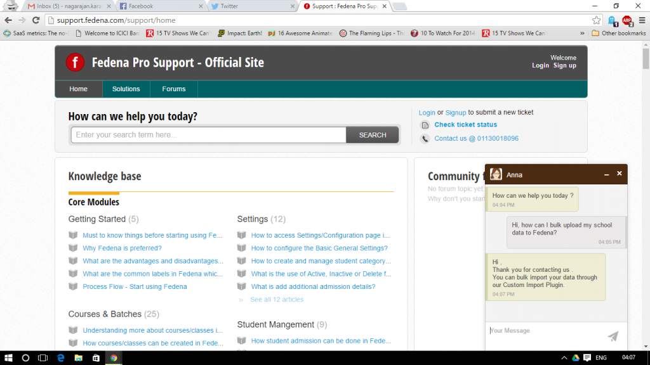Open Microsoft Edge from the taskbar
Viewport: 650px width, 365px height.
60,357
